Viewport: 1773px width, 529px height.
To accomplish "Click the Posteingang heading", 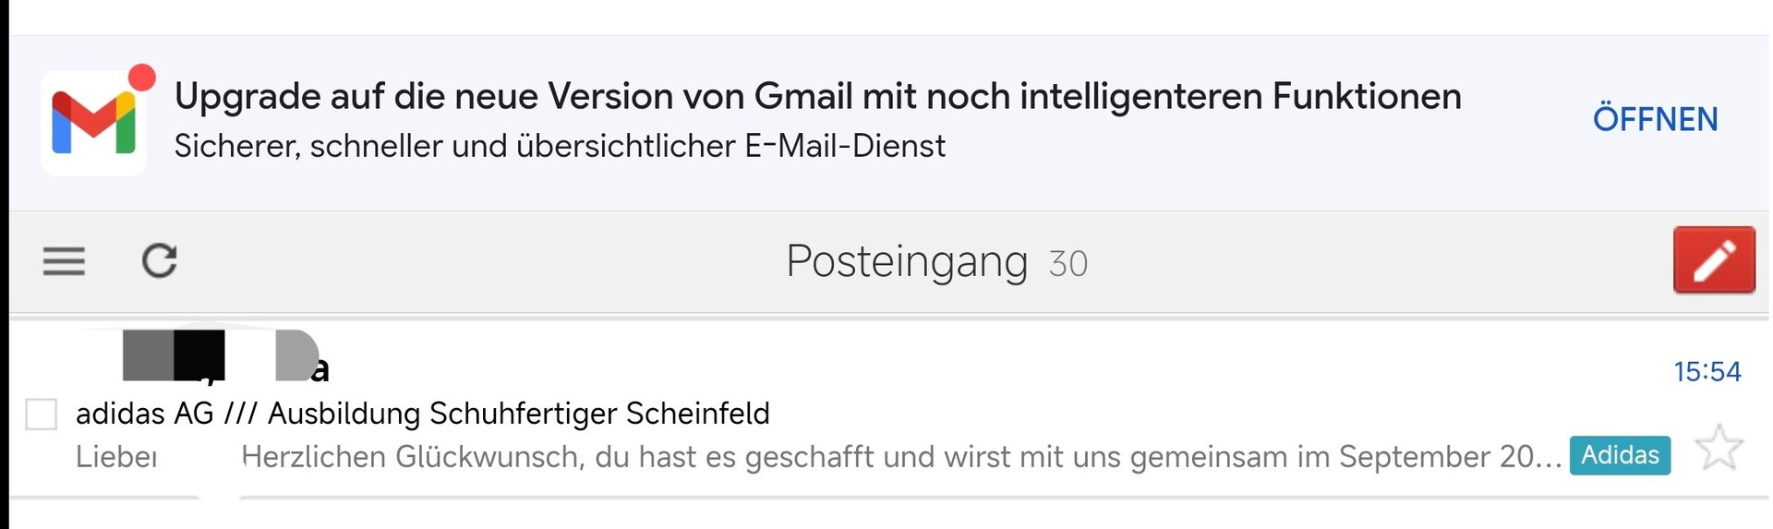I will [x=906, y=261].
